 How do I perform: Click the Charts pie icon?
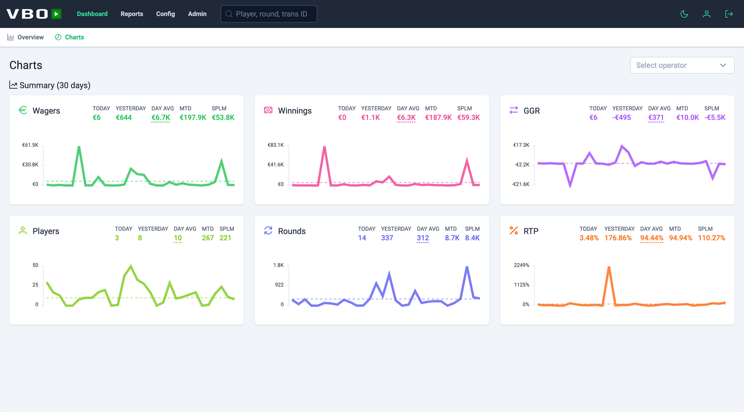pos(58,37)
